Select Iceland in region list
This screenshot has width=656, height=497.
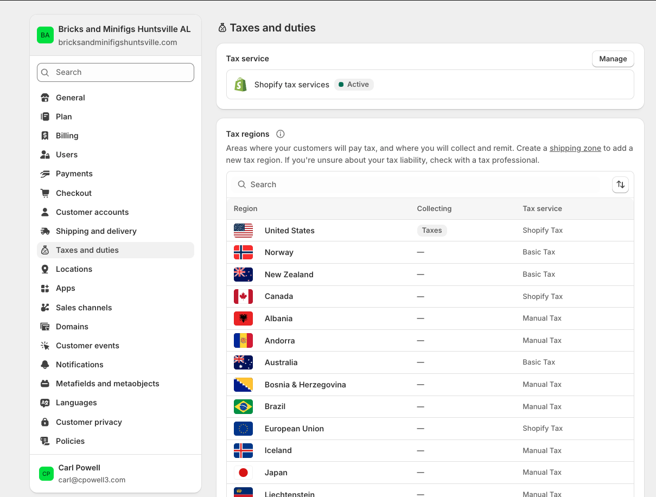tap(430, 450)
